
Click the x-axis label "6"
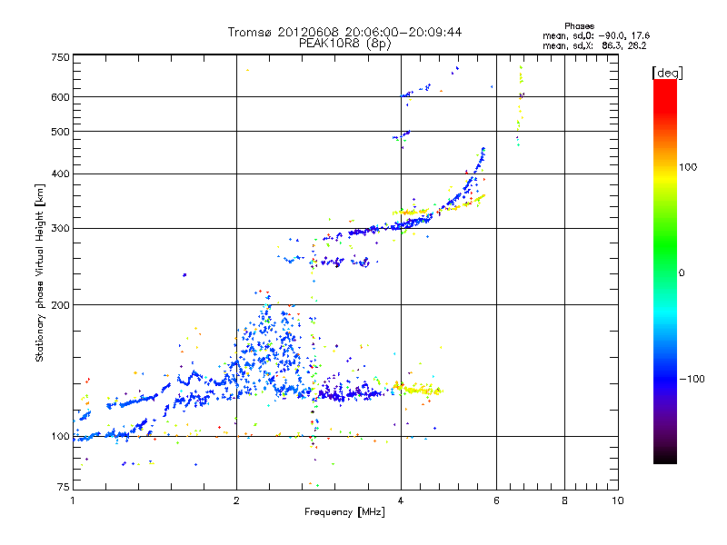coord(496,500)
